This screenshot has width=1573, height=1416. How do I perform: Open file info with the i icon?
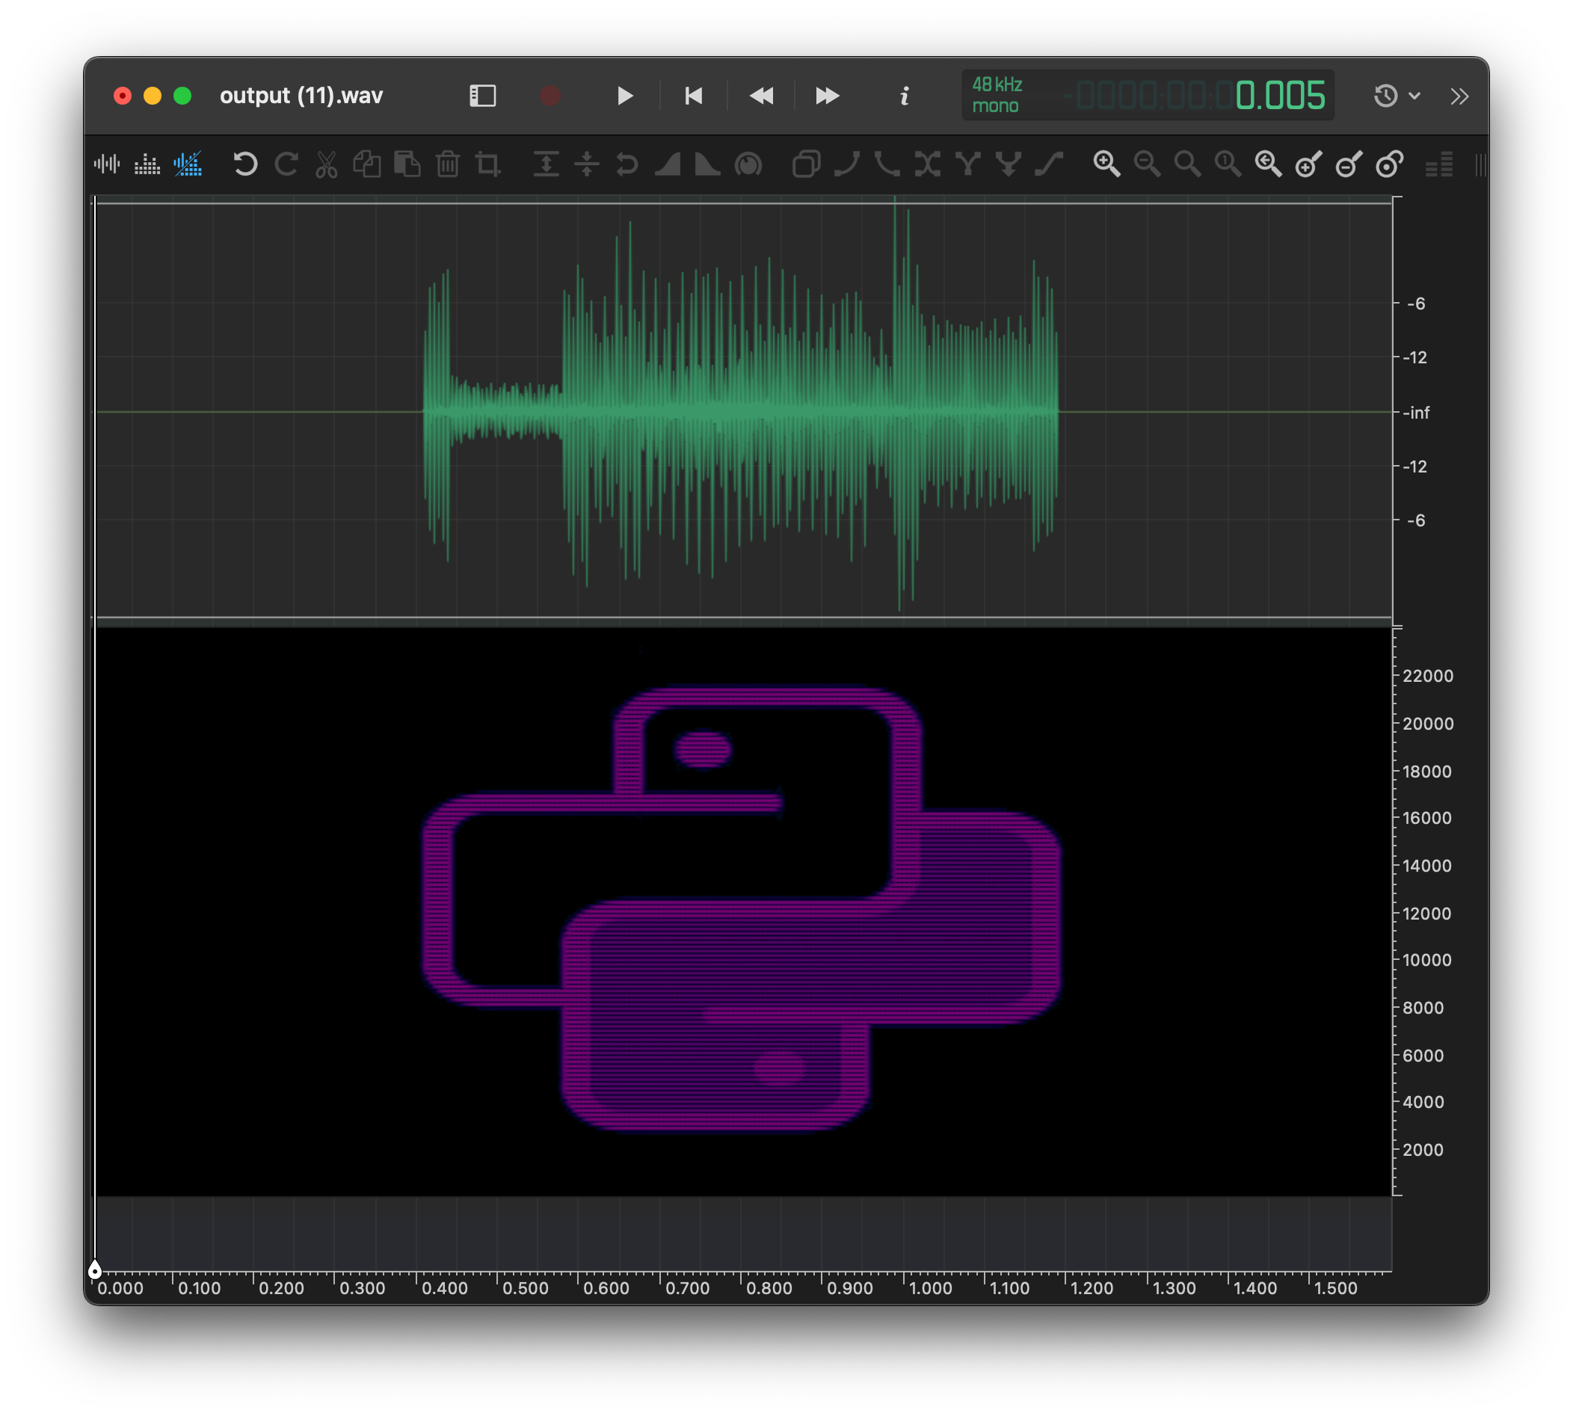pos(904,96)
